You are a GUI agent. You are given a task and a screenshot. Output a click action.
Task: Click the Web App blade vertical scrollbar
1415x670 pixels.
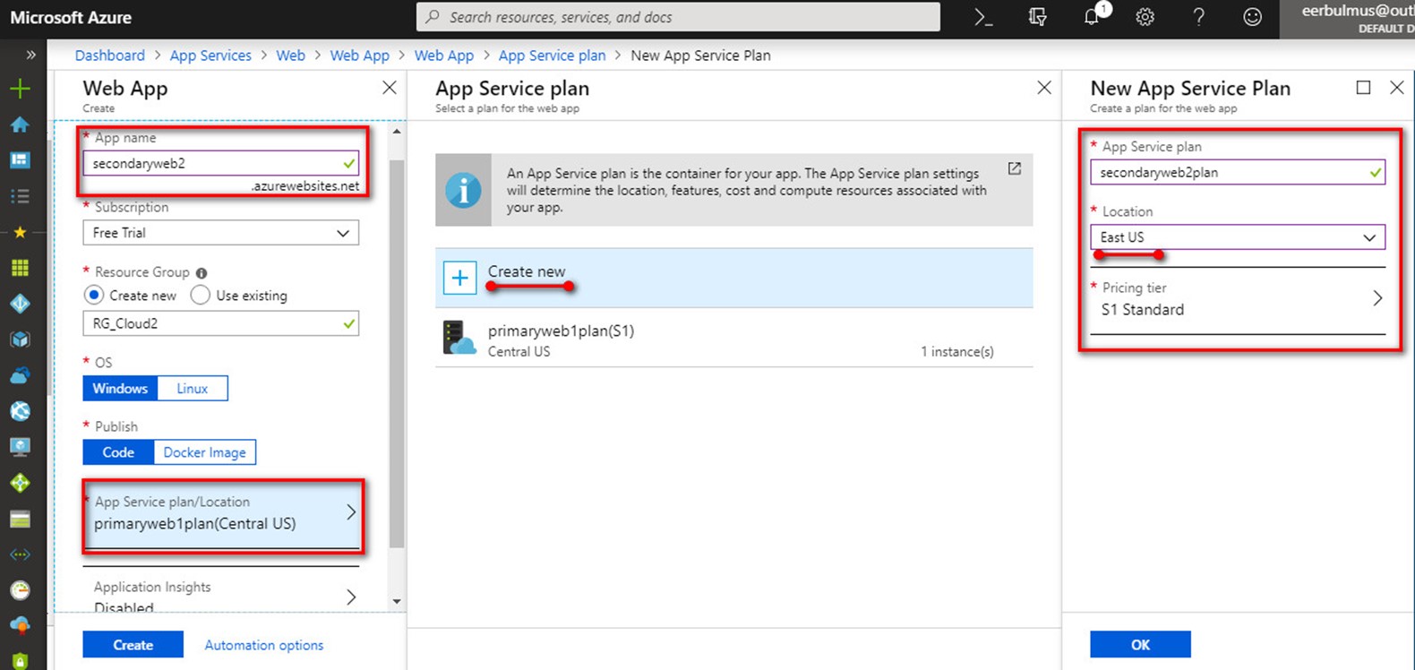click(397, 354)
